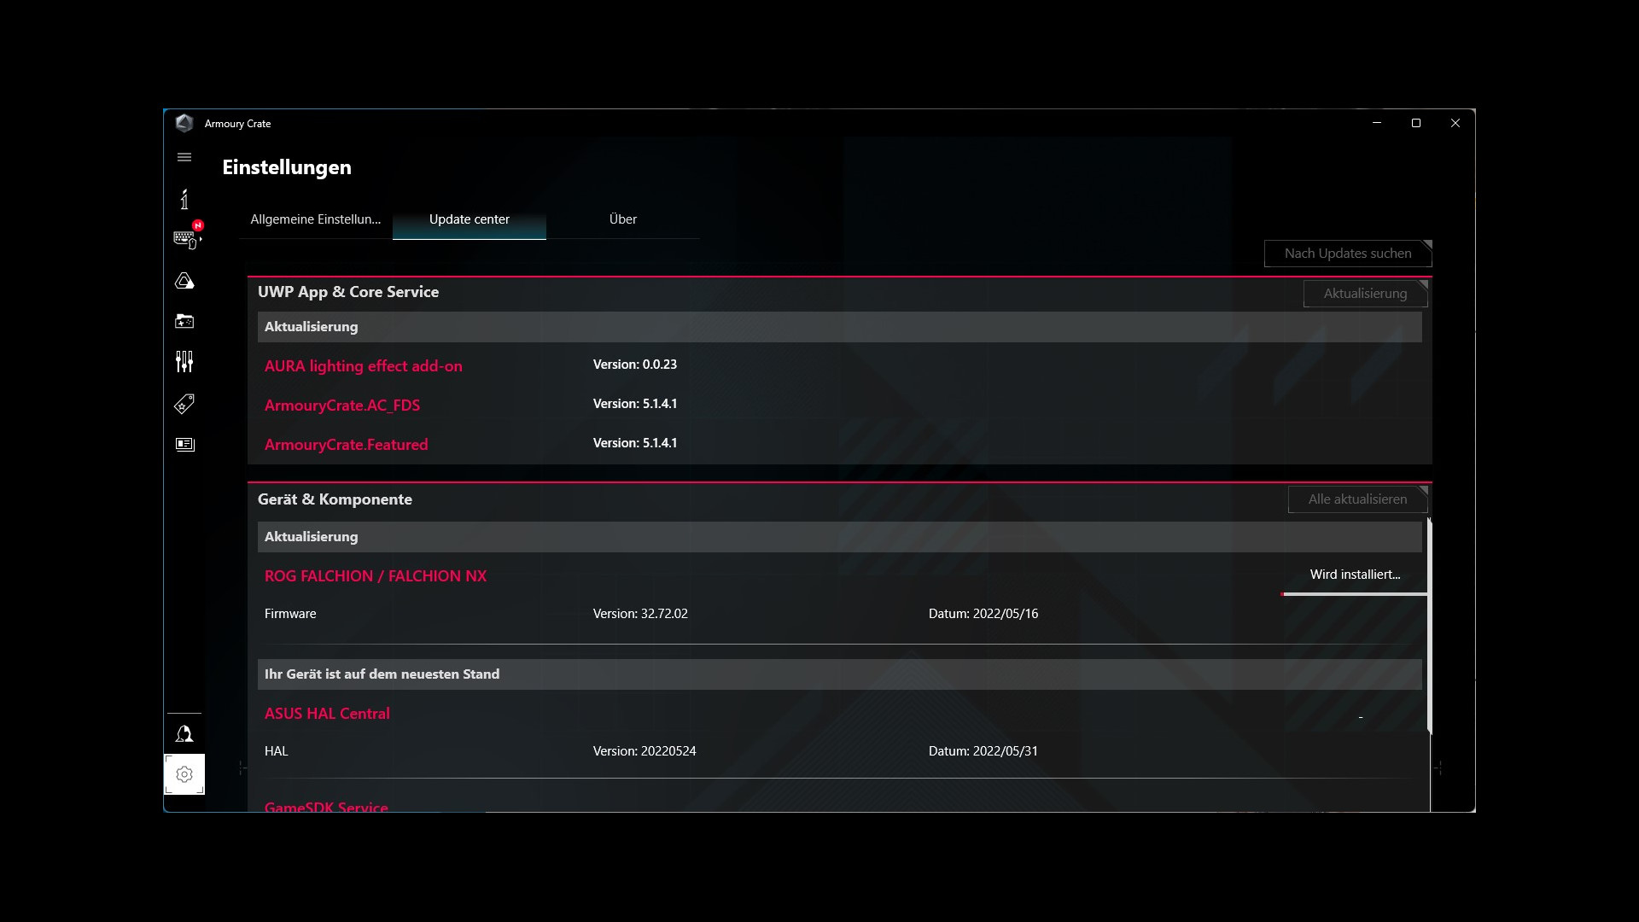Click the Armoury Crate logo icon
The image size is (1639, 922).
click(184, 123)
